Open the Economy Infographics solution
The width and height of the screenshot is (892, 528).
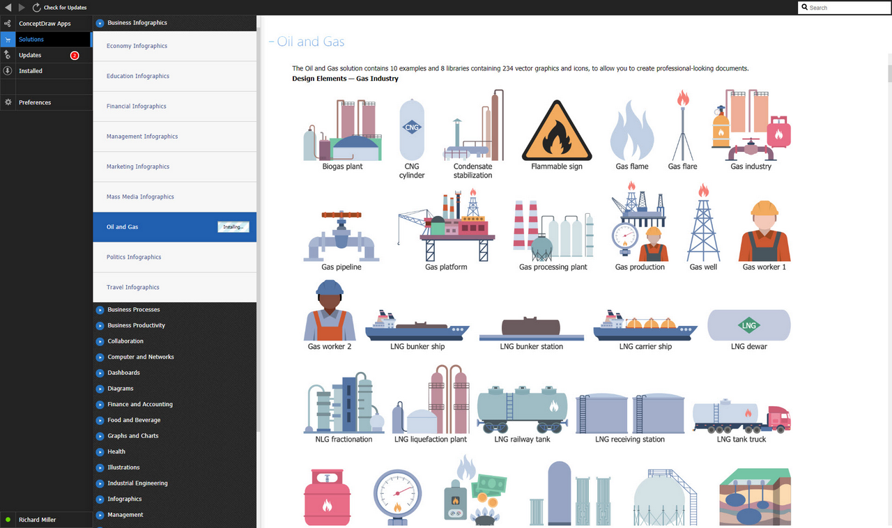point(137,46)
